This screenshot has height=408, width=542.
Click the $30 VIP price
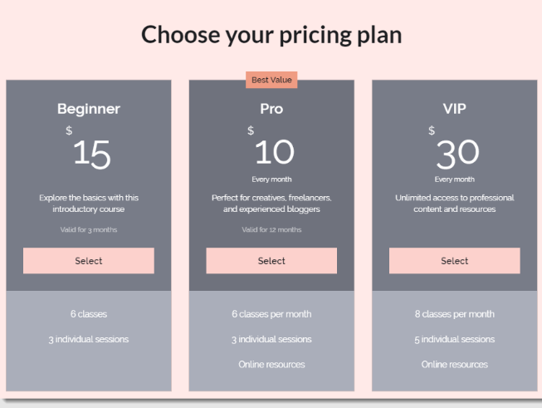[x=457, y=151]
